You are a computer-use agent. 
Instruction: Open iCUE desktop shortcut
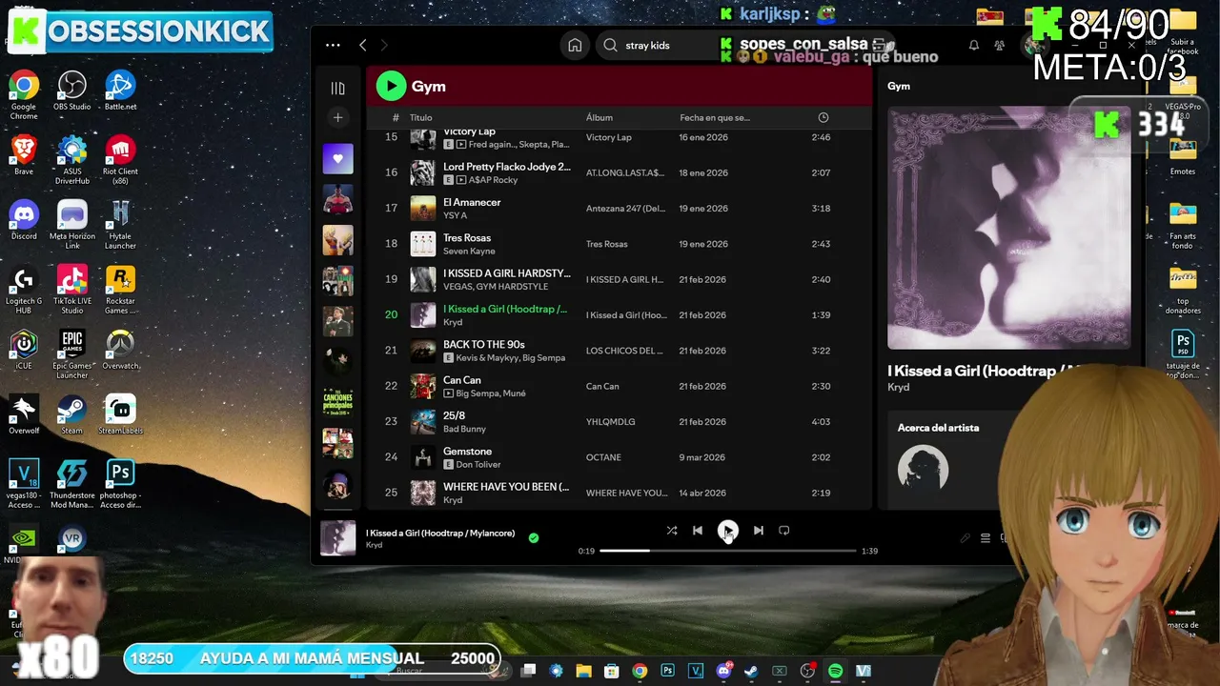pyautogui.click(x=24, y=350)
